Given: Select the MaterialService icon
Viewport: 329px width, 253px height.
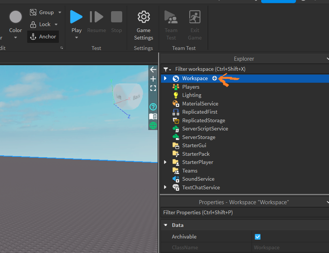Looking at the screenshot, I should click(176, 104).
